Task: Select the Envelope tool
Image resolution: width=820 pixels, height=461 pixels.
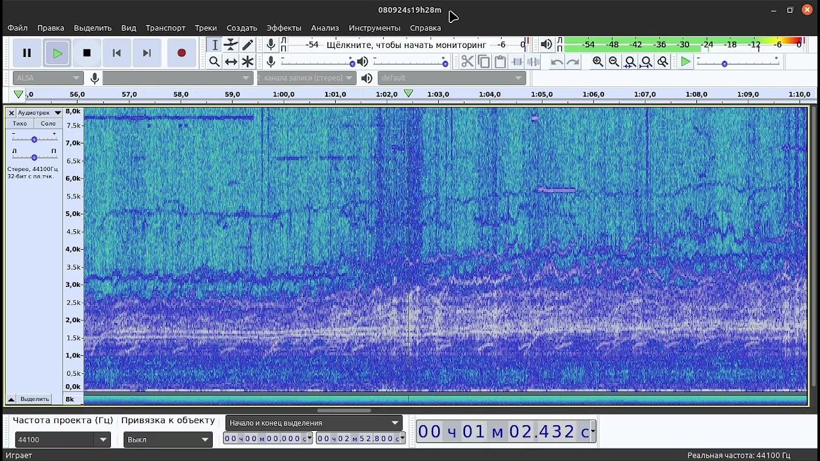Action: click(231, 45)
